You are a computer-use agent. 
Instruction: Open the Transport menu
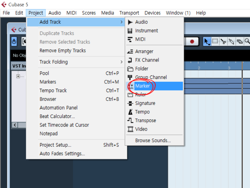click(x=129, y=13)
